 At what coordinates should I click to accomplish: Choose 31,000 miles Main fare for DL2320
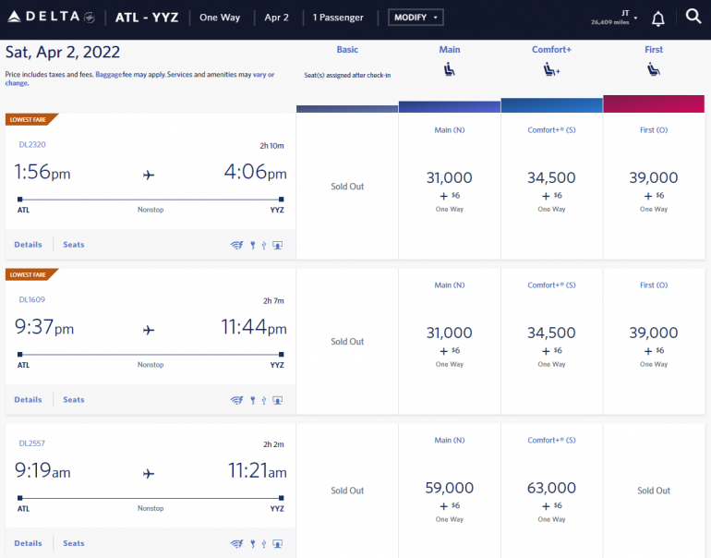click(450, 185)
